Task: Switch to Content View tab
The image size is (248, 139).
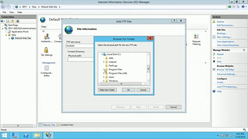Action: [65, 125]
